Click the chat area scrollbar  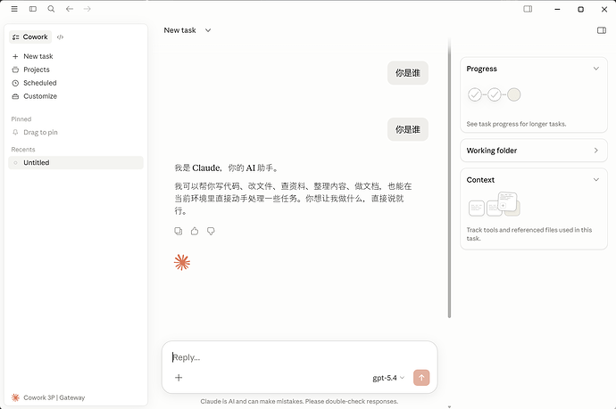449,178
